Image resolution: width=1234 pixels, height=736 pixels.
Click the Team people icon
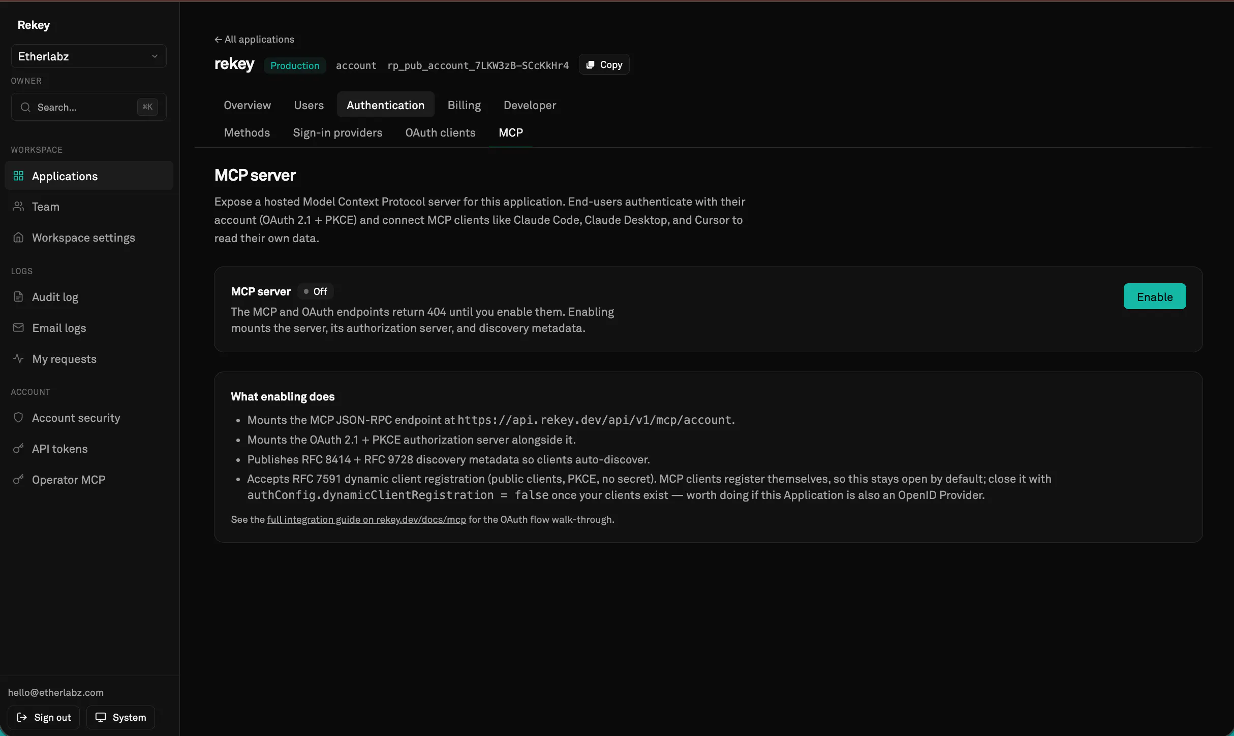18,206
